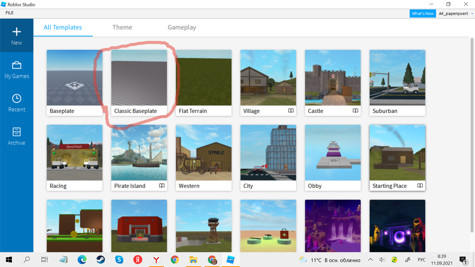Open the Gameplay tab
Viewport: 475px width, 267px height.
pos(182,27)
